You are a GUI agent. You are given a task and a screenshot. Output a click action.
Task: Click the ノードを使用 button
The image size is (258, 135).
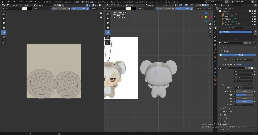[238, 55]
